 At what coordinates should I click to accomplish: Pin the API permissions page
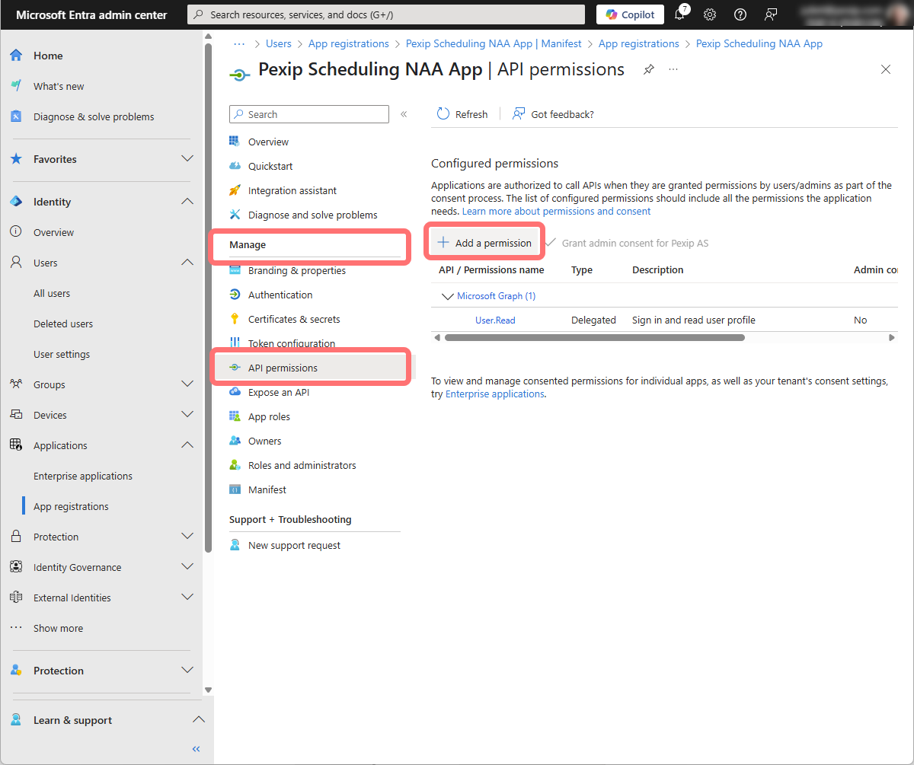pos(648,69)
